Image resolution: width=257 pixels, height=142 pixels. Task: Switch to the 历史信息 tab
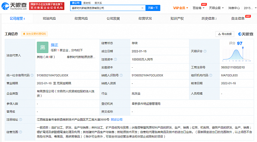click(209, 18)
